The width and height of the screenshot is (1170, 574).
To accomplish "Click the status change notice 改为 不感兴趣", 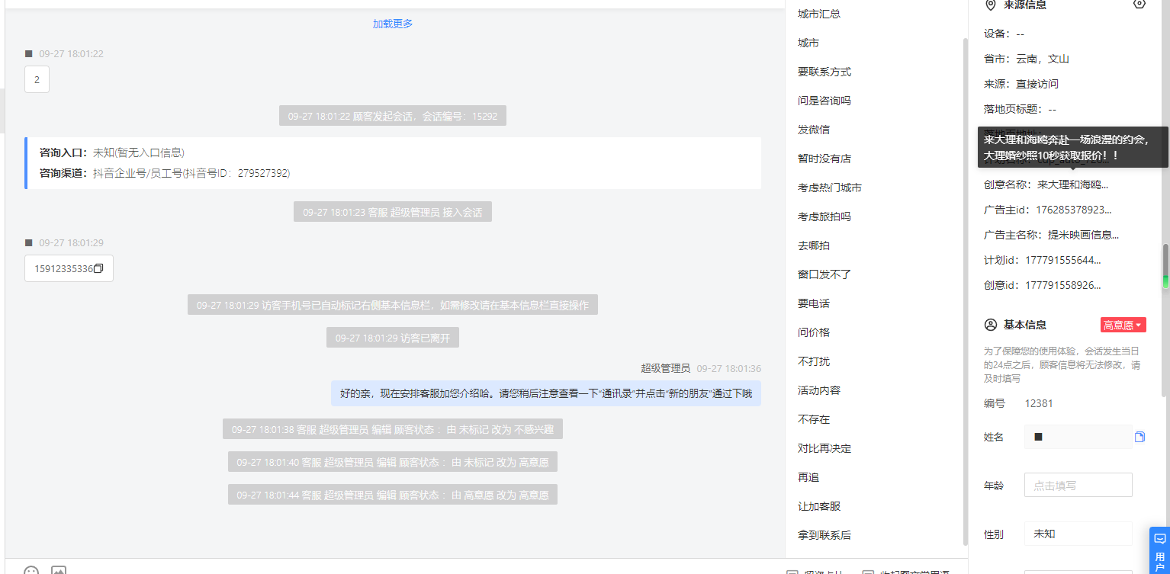I will 393,429.
